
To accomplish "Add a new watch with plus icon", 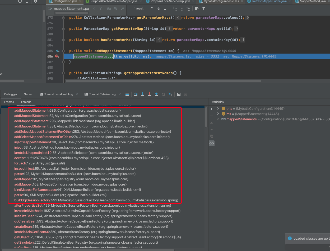I will (212, 109).
